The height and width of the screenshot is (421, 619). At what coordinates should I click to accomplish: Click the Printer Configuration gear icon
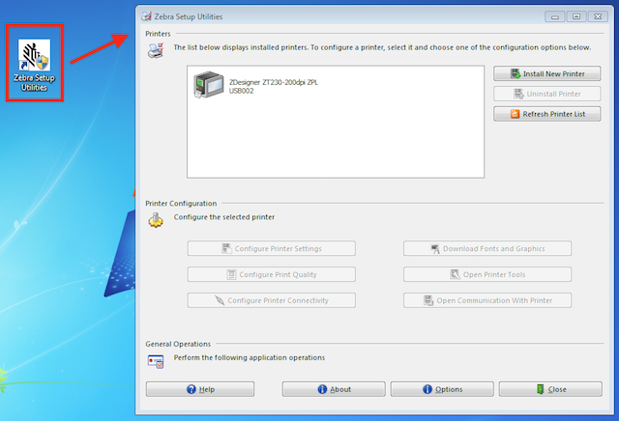pos(155,221)
